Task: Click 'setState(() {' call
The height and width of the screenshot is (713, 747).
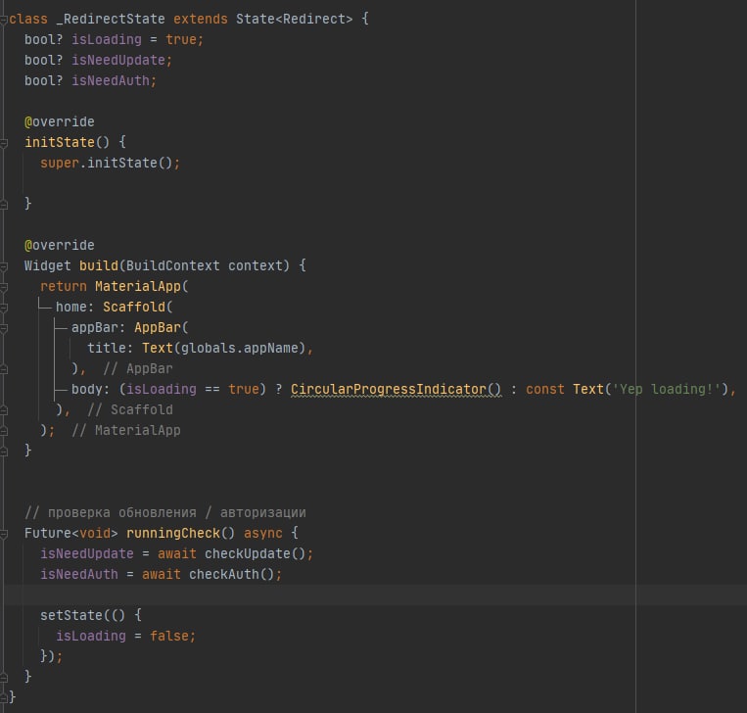Action: tap(90, 615)
